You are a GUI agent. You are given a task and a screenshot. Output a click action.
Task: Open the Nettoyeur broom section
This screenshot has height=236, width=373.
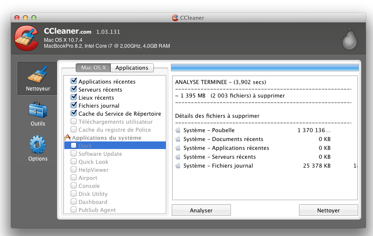coord(38,78)
